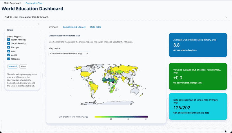The image size is (232, 133).
Task: Toggle the South America checkbox
Action: click(x=9, y=44)
